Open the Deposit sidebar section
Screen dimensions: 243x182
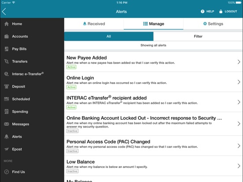(32, 87)
